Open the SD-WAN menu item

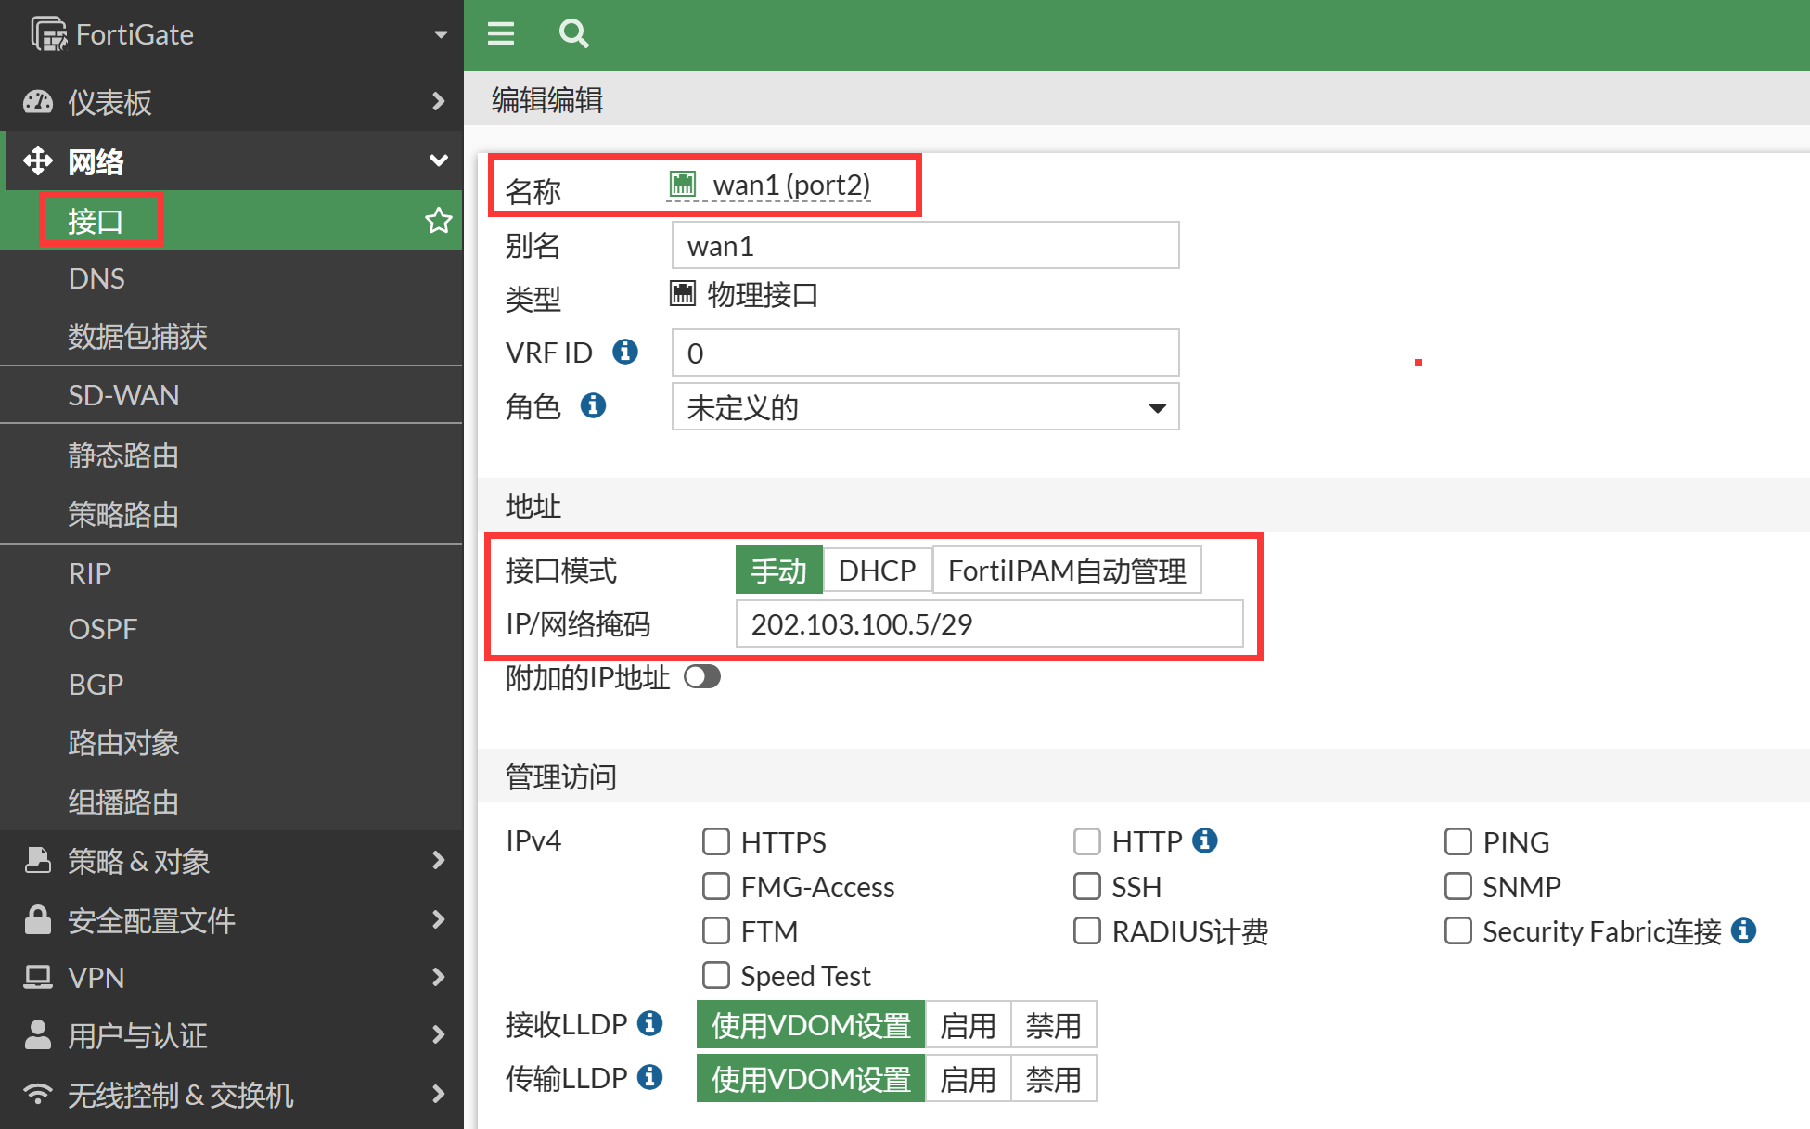coord(123,395)
